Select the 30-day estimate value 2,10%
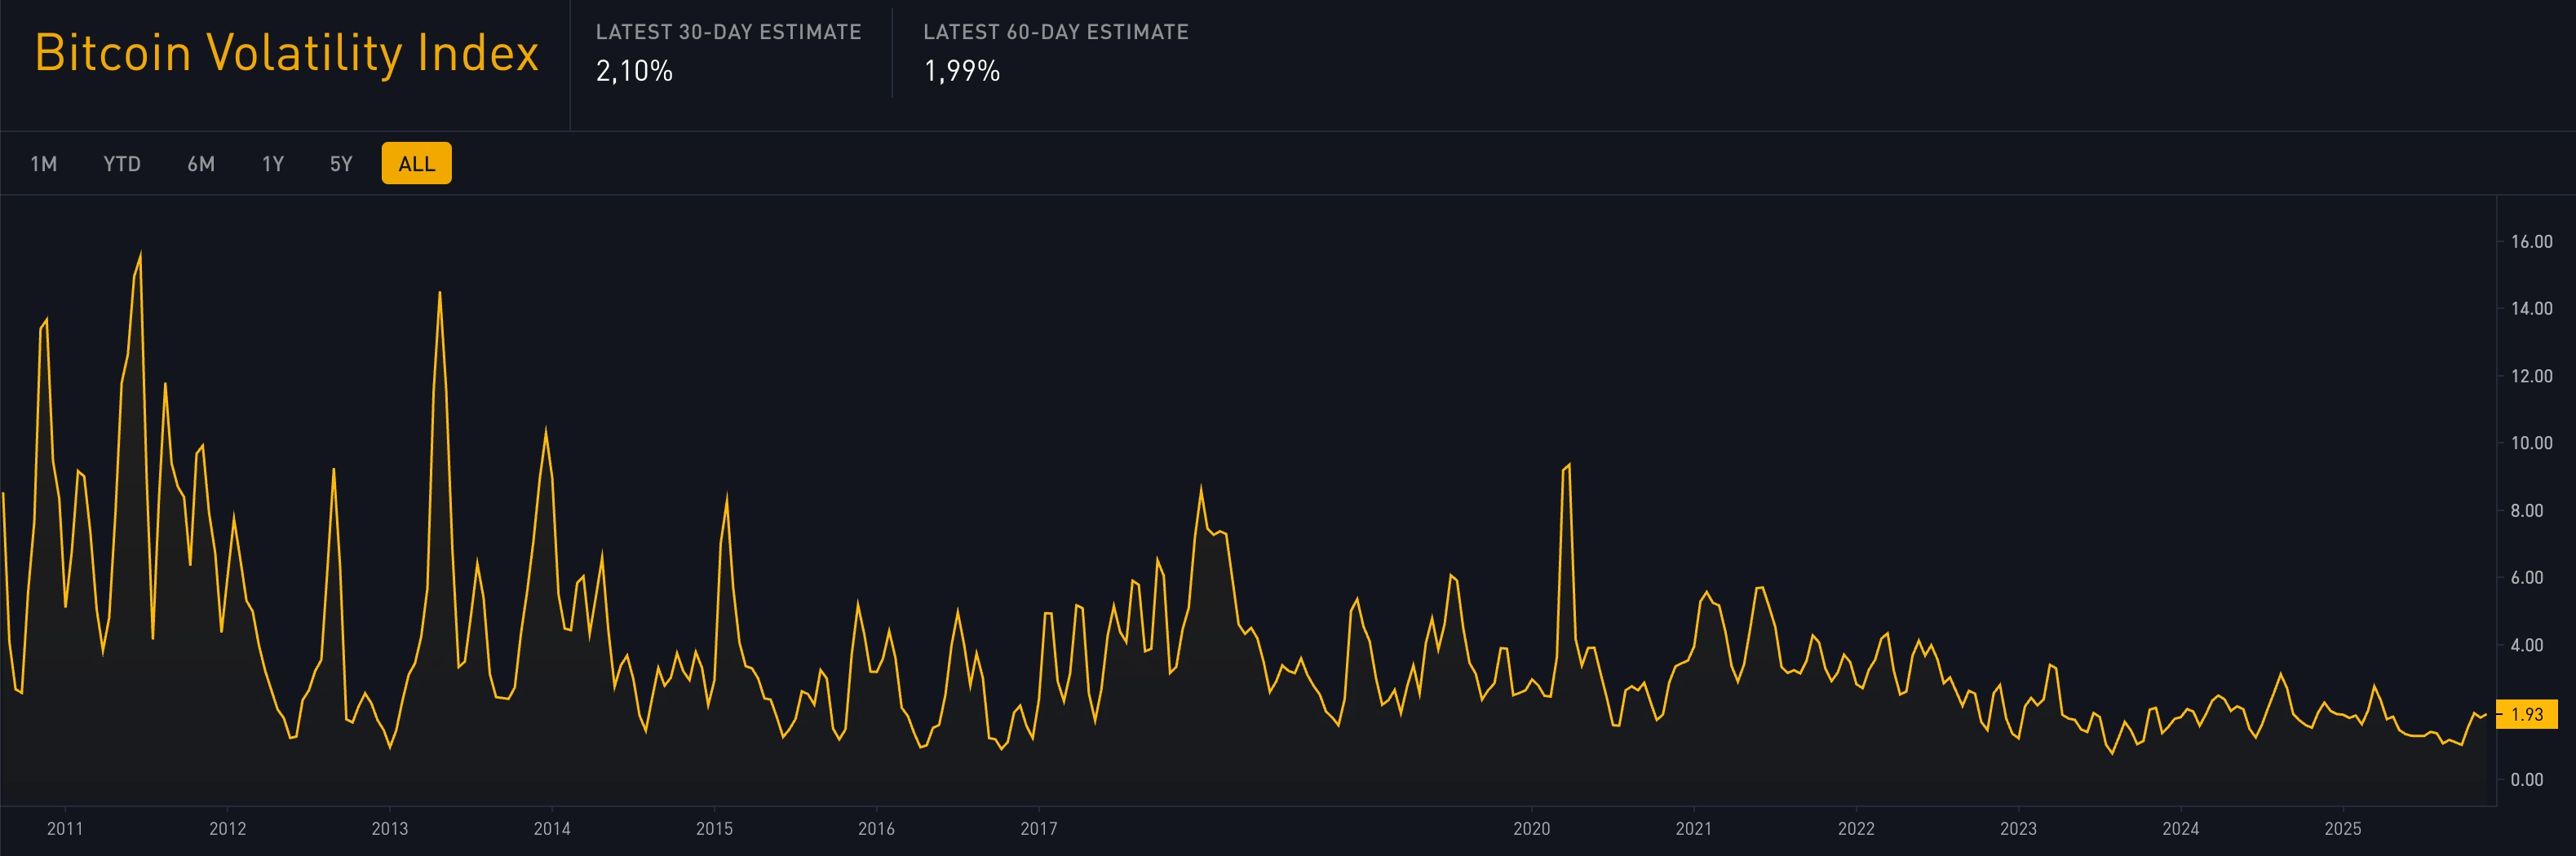This screenshot has height=856, width=2576. [x=632, y=71]
